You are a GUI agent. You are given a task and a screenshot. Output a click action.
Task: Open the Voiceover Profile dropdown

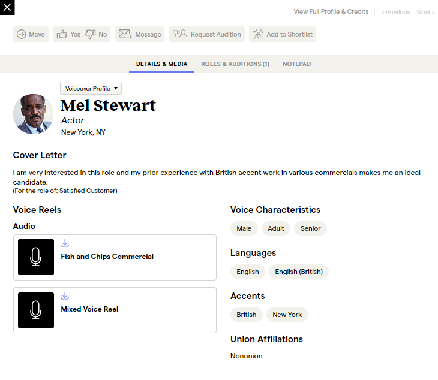point(91,88)
